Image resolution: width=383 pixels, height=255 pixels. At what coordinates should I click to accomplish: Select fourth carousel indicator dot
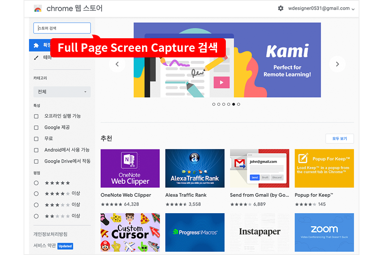click(229, 104)
